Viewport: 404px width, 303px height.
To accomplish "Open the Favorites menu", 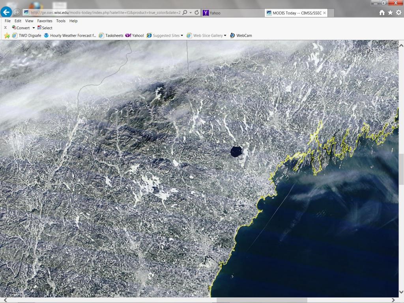I will [x=45, y=21].
